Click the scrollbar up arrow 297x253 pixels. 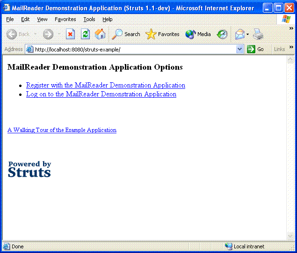coord(290,60)
